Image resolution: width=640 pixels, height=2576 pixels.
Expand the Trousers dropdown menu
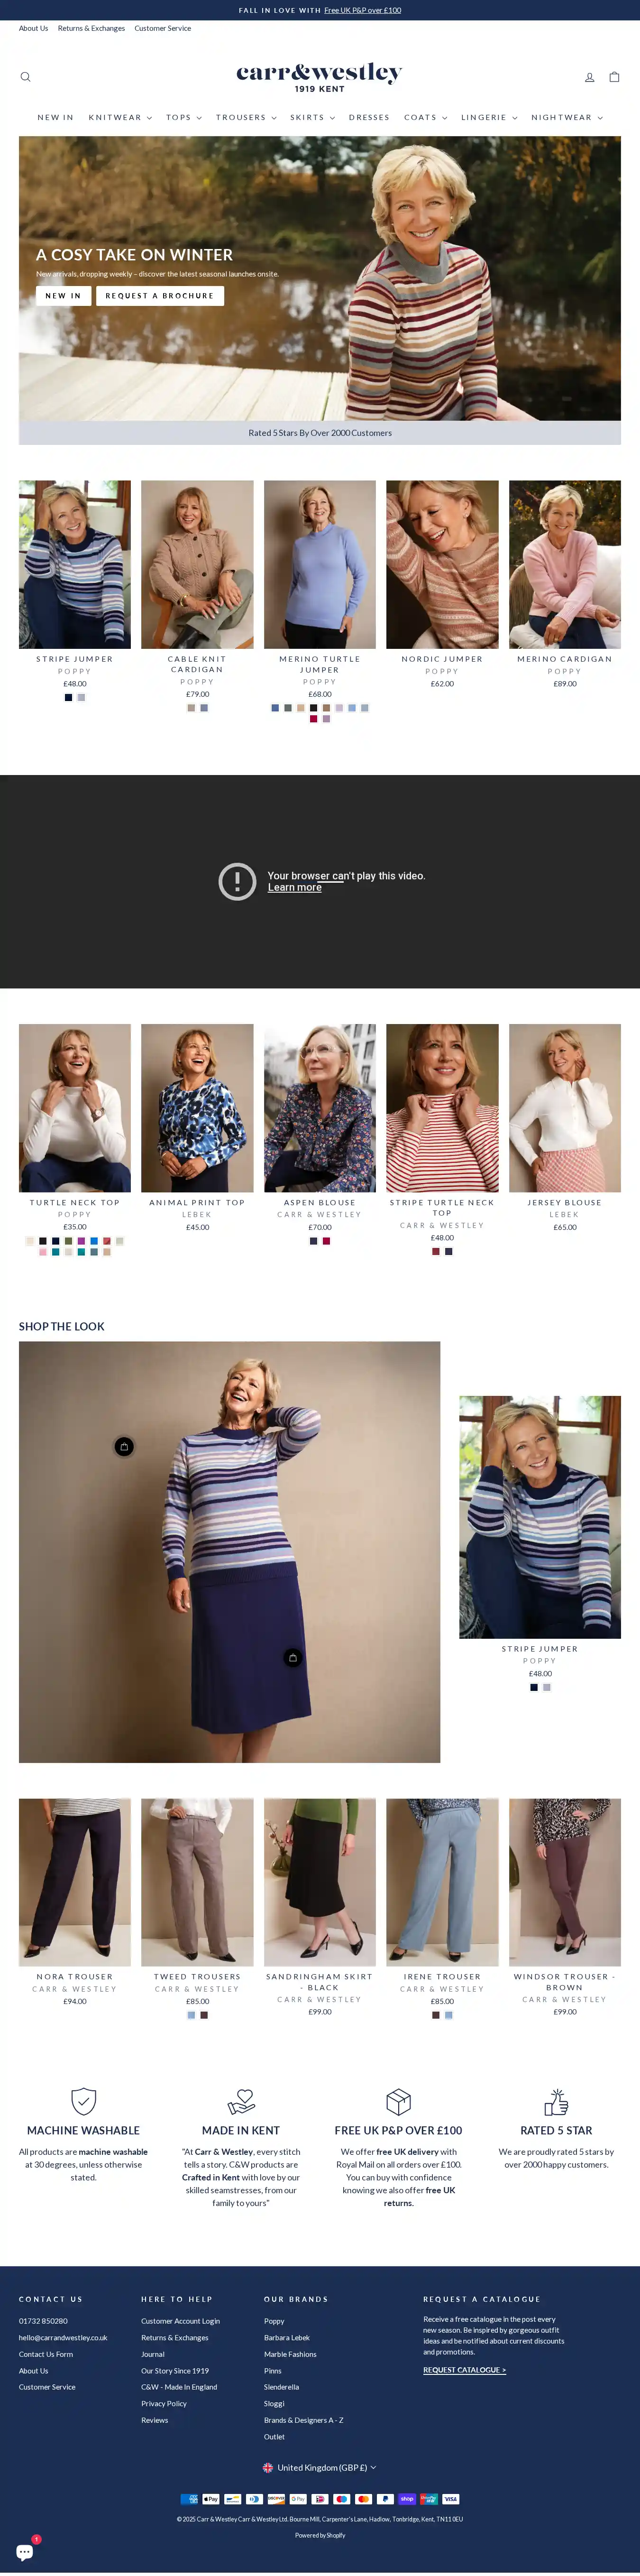(246, 118)
